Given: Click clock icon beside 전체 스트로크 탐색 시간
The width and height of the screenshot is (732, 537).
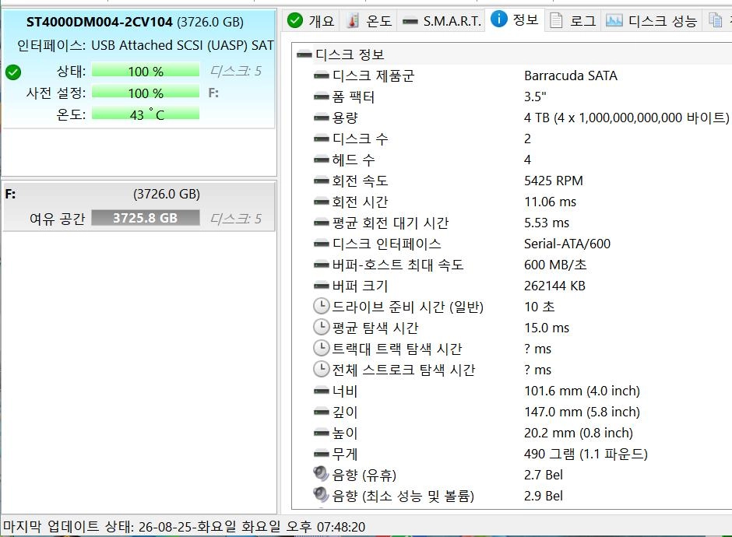Looking at the screenshot, I should 321,369.
